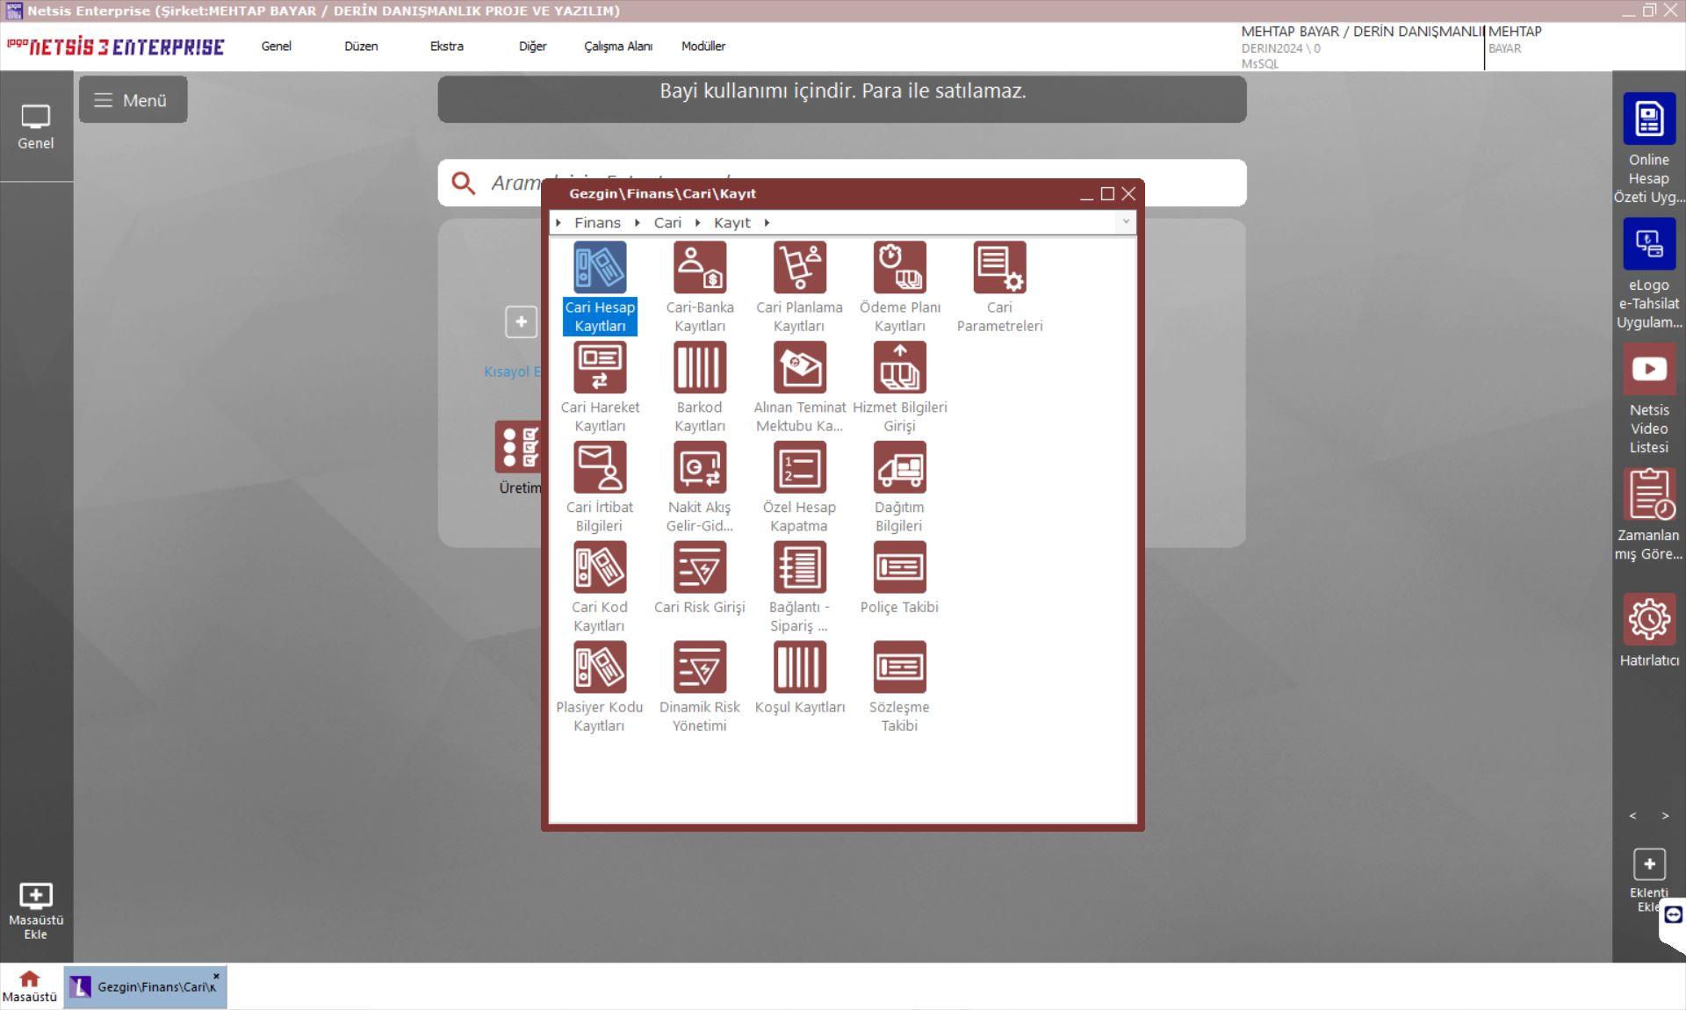The width and height of the screenshot is (1686, 1010).
Task: Open Poliçe Takibi icon
Action: [899, 567]
